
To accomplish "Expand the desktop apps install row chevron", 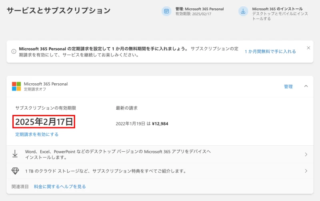I will pos(306,155).
